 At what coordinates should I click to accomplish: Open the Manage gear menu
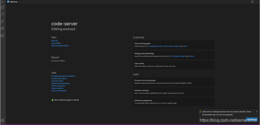(3, 120)
